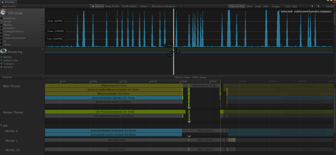This screenshot has height=155, width=336.
Task: Step to the next frame arrow
Action: tap(319, 6)
